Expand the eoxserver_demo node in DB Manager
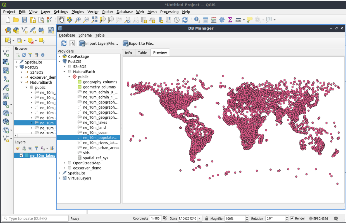346x223 pixels. 65,168
